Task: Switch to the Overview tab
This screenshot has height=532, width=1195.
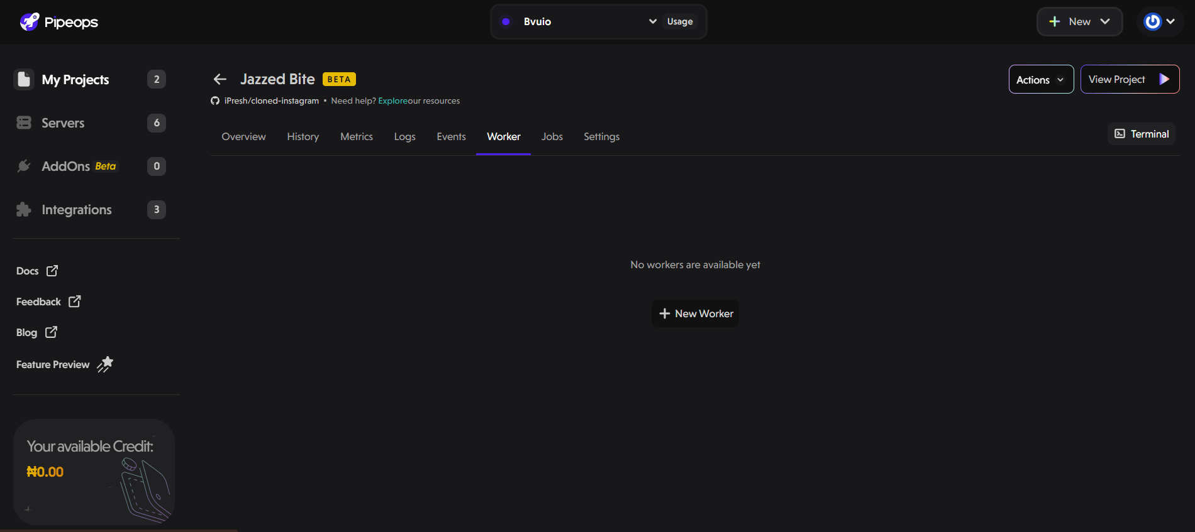Action: (243, 136)
